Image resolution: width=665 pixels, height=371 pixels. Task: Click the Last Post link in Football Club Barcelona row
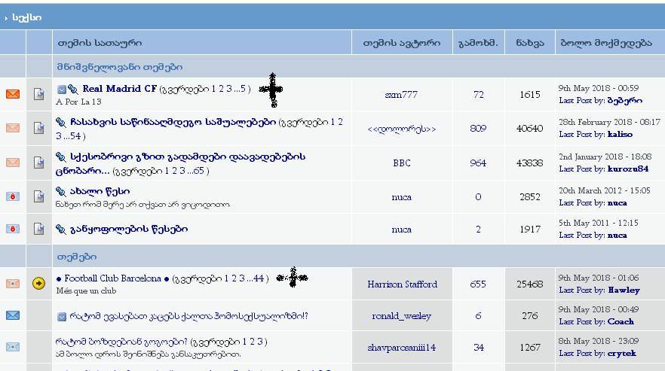click(x=581, y=290)
